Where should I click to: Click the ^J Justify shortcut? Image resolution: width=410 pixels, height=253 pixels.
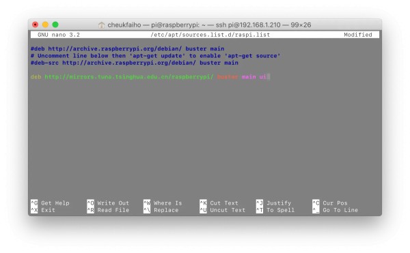273,203
